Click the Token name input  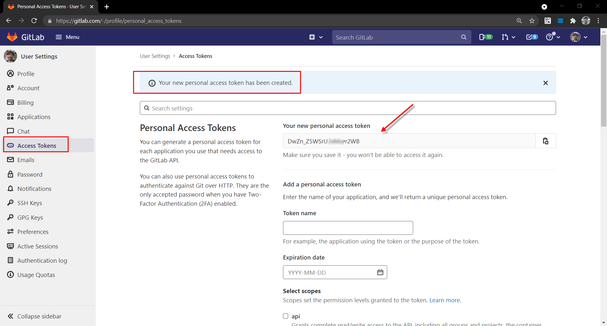point(348,228)
